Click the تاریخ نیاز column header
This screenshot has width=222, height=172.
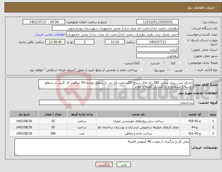(24, 114)
